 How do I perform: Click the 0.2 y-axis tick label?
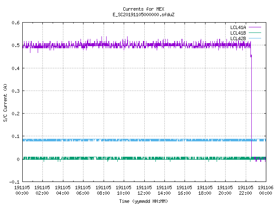pyautogui.click(x=15, y=114)
